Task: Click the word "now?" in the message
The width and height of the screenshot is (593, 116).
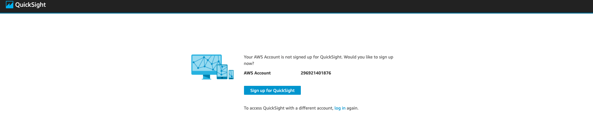Action: click(x=249, y=63)
